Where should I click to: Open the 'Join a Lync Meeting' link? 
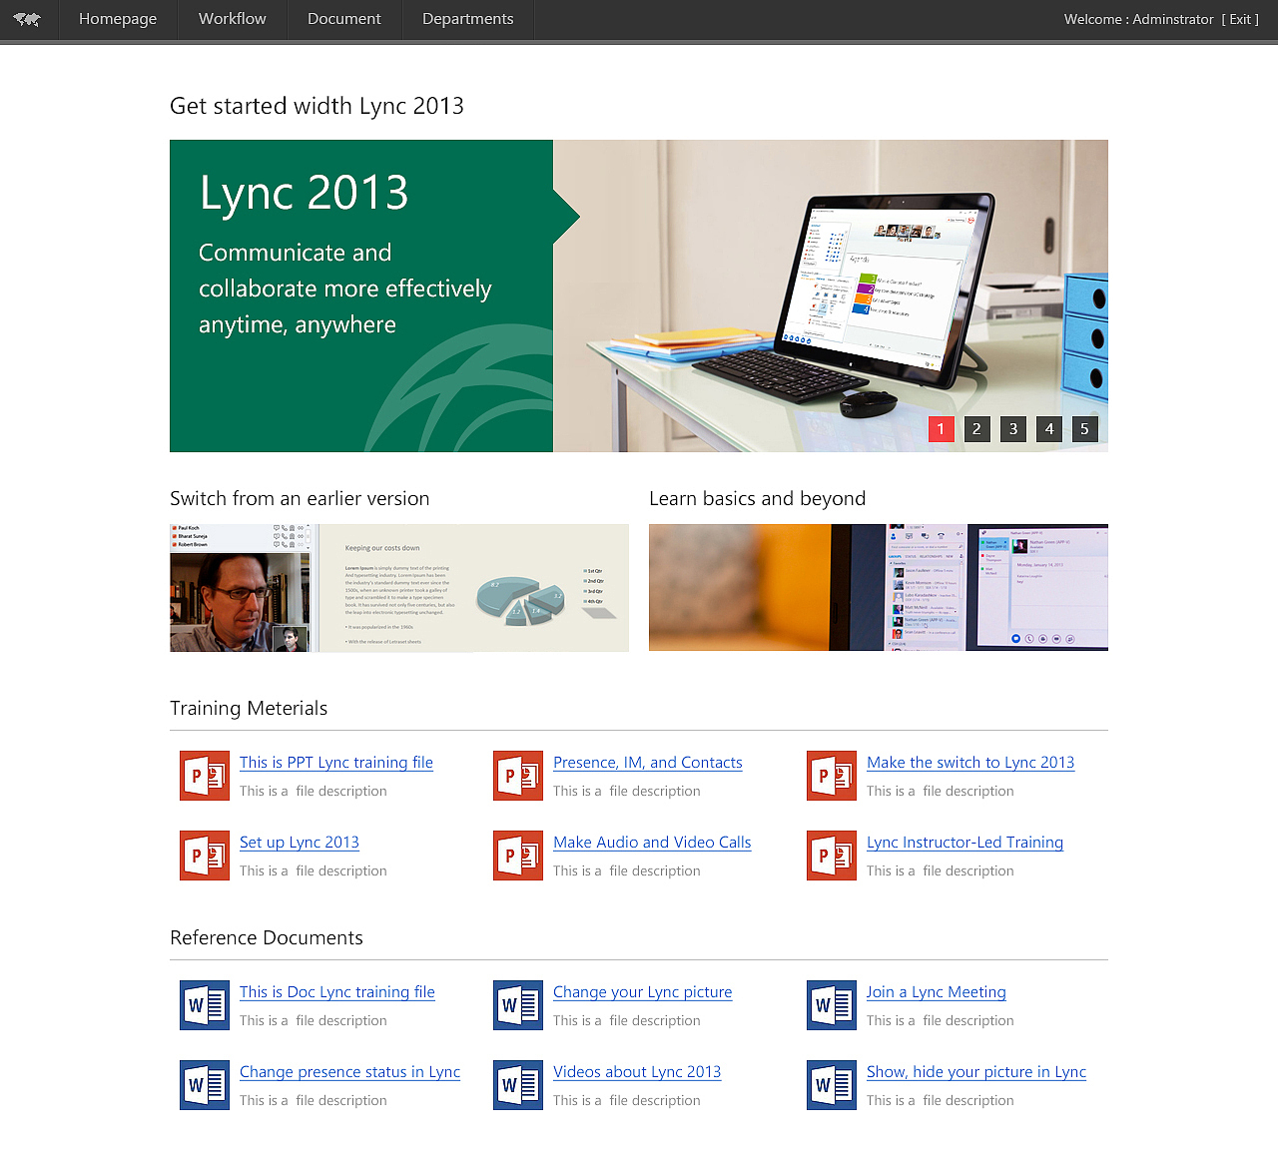coord(937,992)
